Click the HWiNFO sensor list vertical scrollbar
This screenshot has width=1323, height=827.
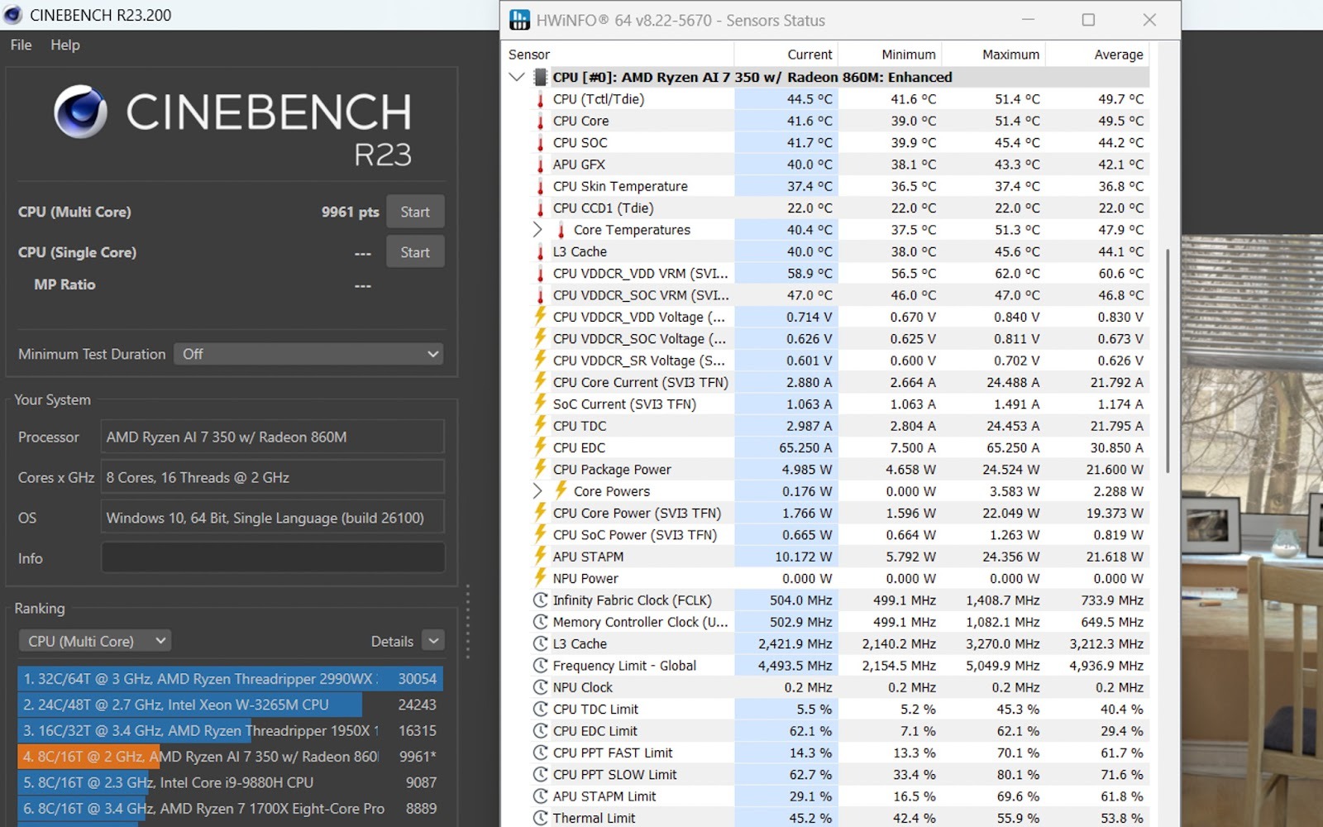1168,360
